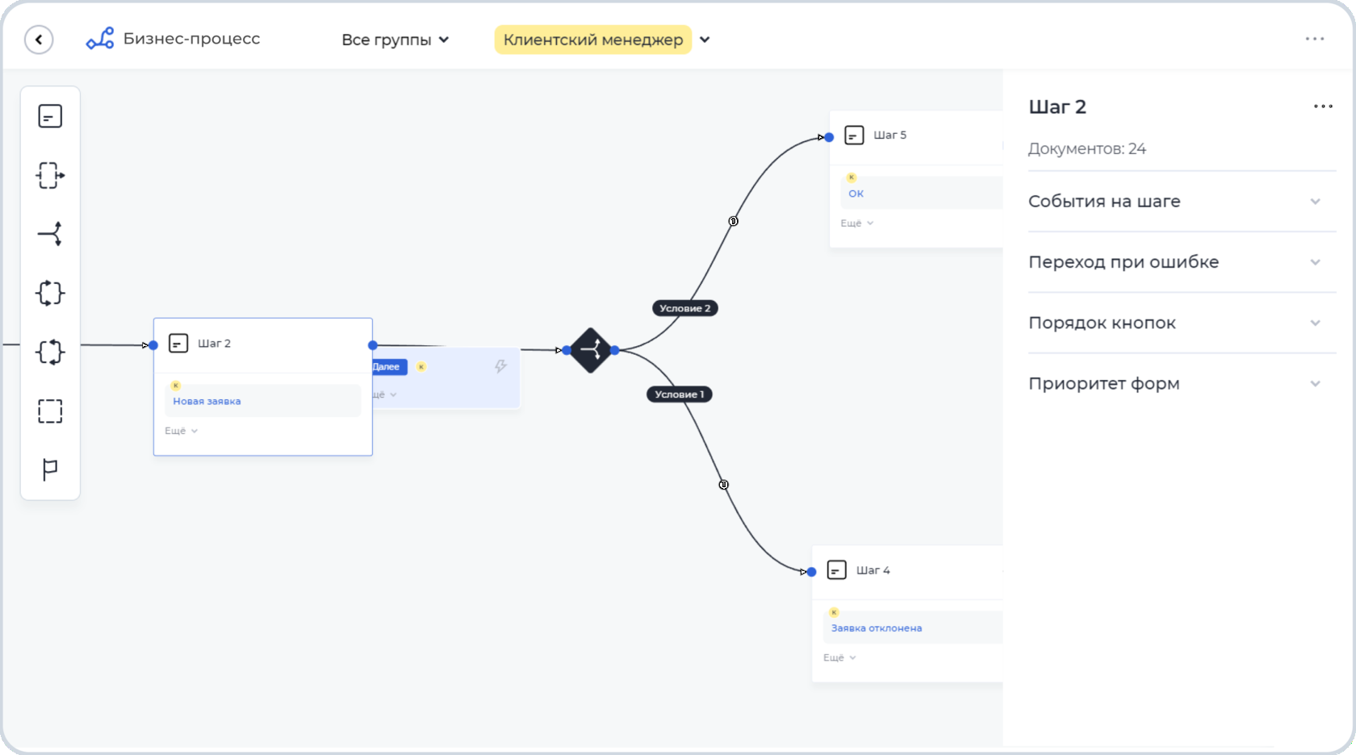
Task: Pick the branching condition tool in the palette
Action: 50,234
